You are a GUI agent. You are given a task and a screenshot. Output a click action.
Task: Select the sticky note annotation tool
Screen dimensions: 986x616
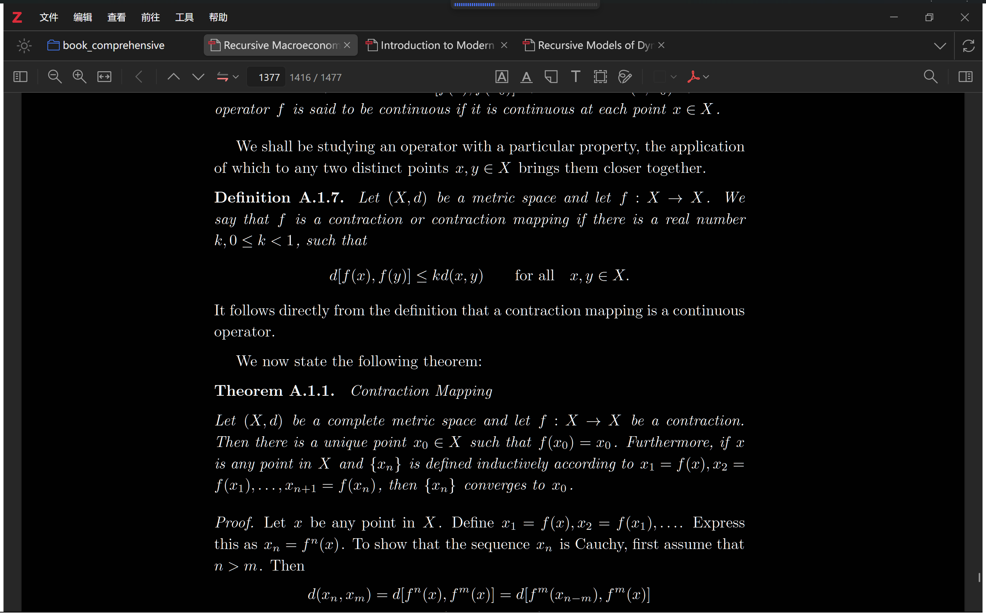pyautogui.click(x=551, y=77)
